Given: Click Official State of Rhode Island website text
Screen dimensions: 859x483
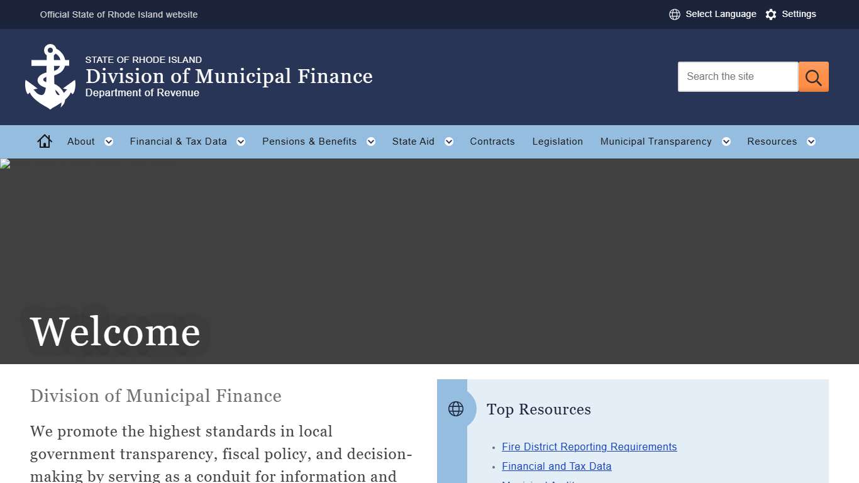Looking at the screenshot, I should point(118,14).
